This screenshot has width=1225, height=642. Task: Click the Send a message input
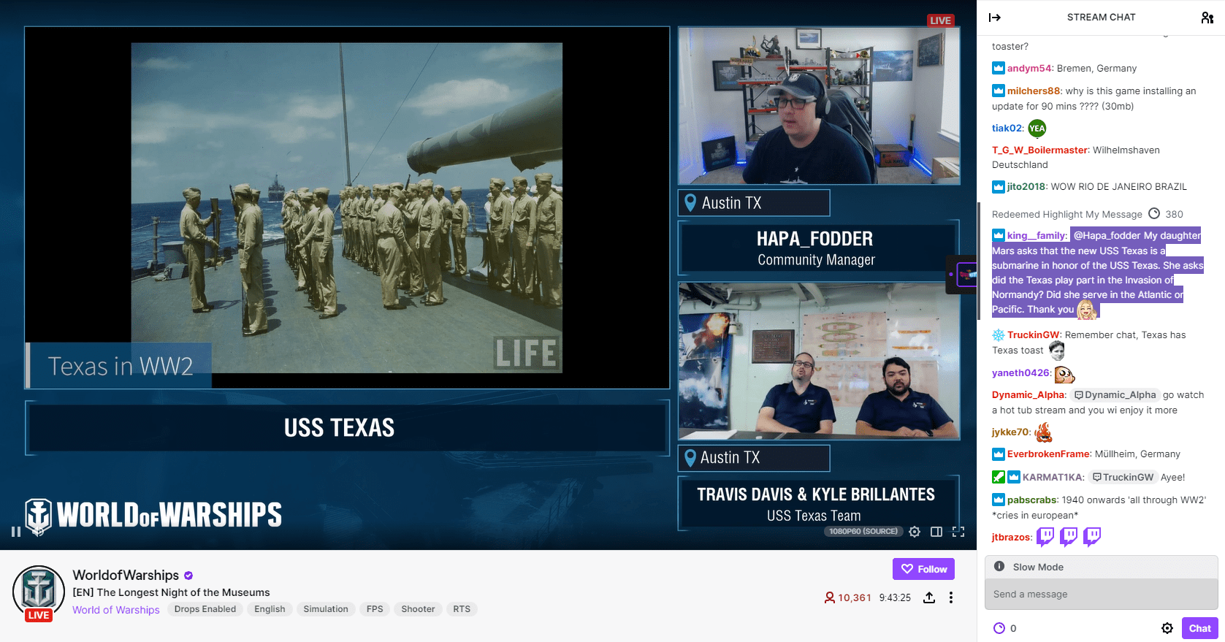1102,594
